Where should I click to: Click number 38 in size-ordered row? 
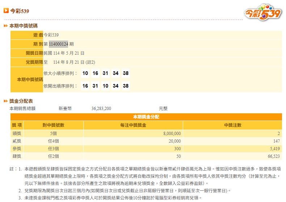(x=126, y=73)
